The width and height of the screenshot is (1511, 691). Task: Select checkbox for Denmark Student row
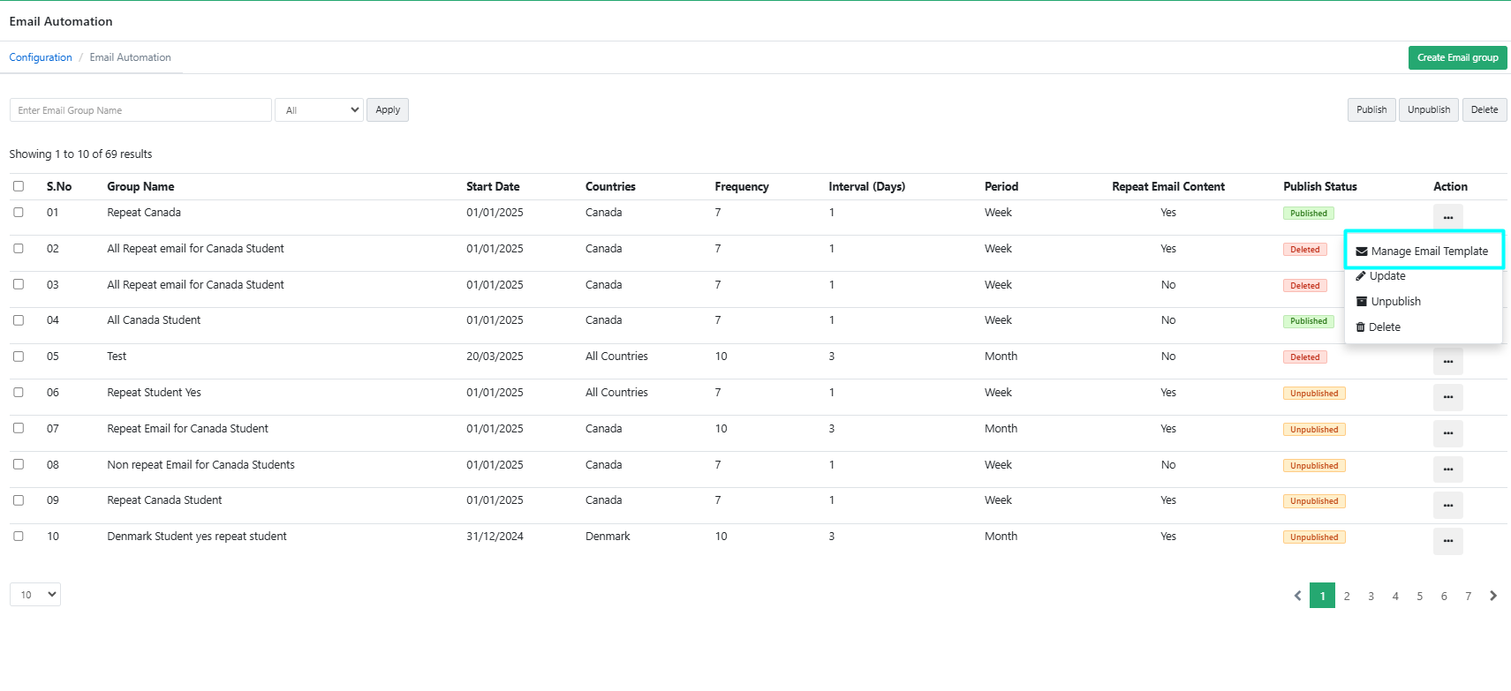(x=19, y=537)
